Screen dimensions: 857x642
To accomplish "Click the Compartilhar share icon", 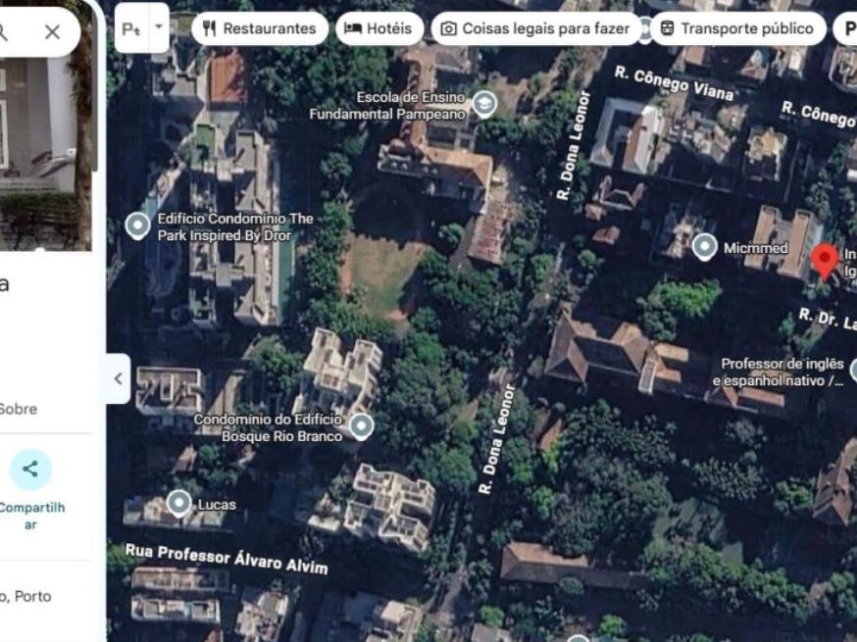I will 30,469.
